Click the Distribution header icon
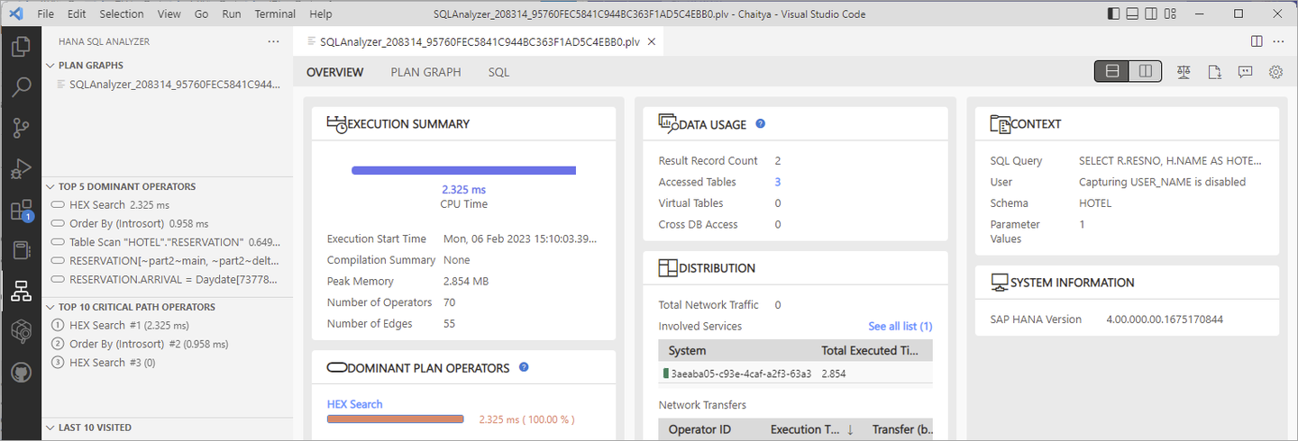The image size is (1298, 441). click(668, 268)
